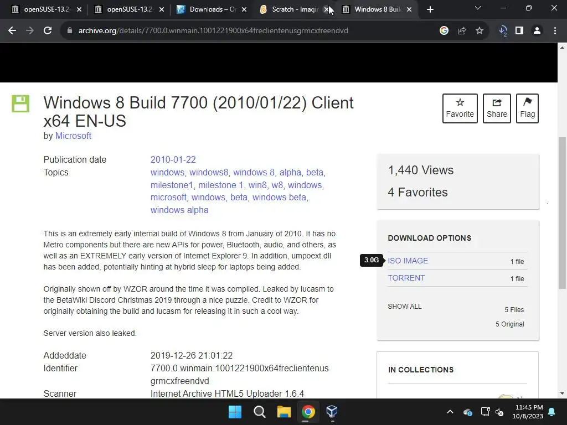567x425 pixels.
Task: Go back to the previous page
Action: [12, 31]
